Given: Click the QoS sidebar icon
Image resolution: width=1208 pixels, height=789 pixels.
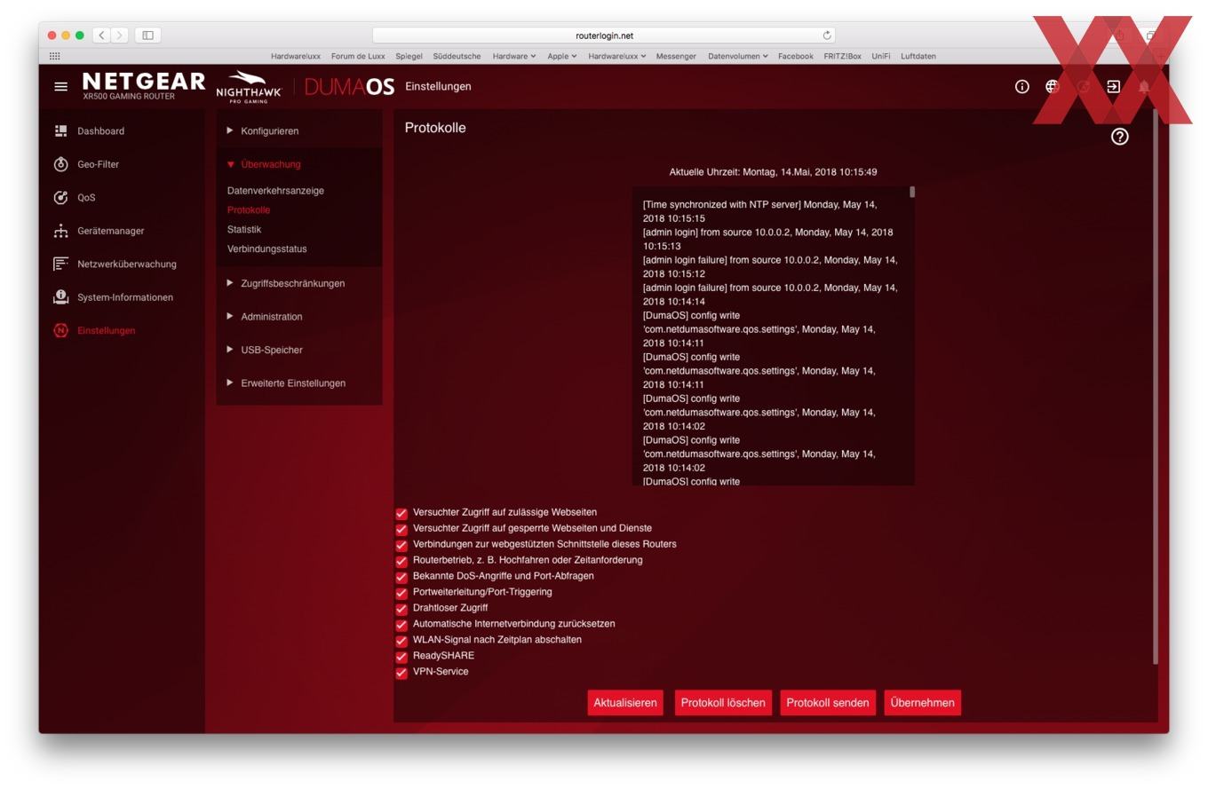Looking at the screenshot, I should click(x=60, y=197).
